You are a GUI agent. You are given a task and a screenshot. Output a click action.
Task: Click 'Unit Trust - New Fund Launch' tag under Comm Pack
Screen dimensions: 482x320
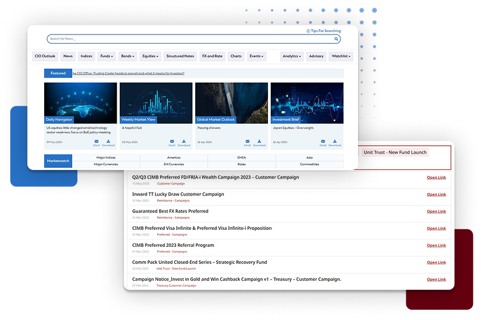176,269
